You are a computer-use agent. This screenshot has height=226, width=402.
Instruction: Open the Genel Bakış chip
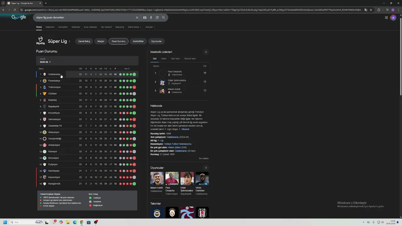pyautogui.click(x=84, y=41)
